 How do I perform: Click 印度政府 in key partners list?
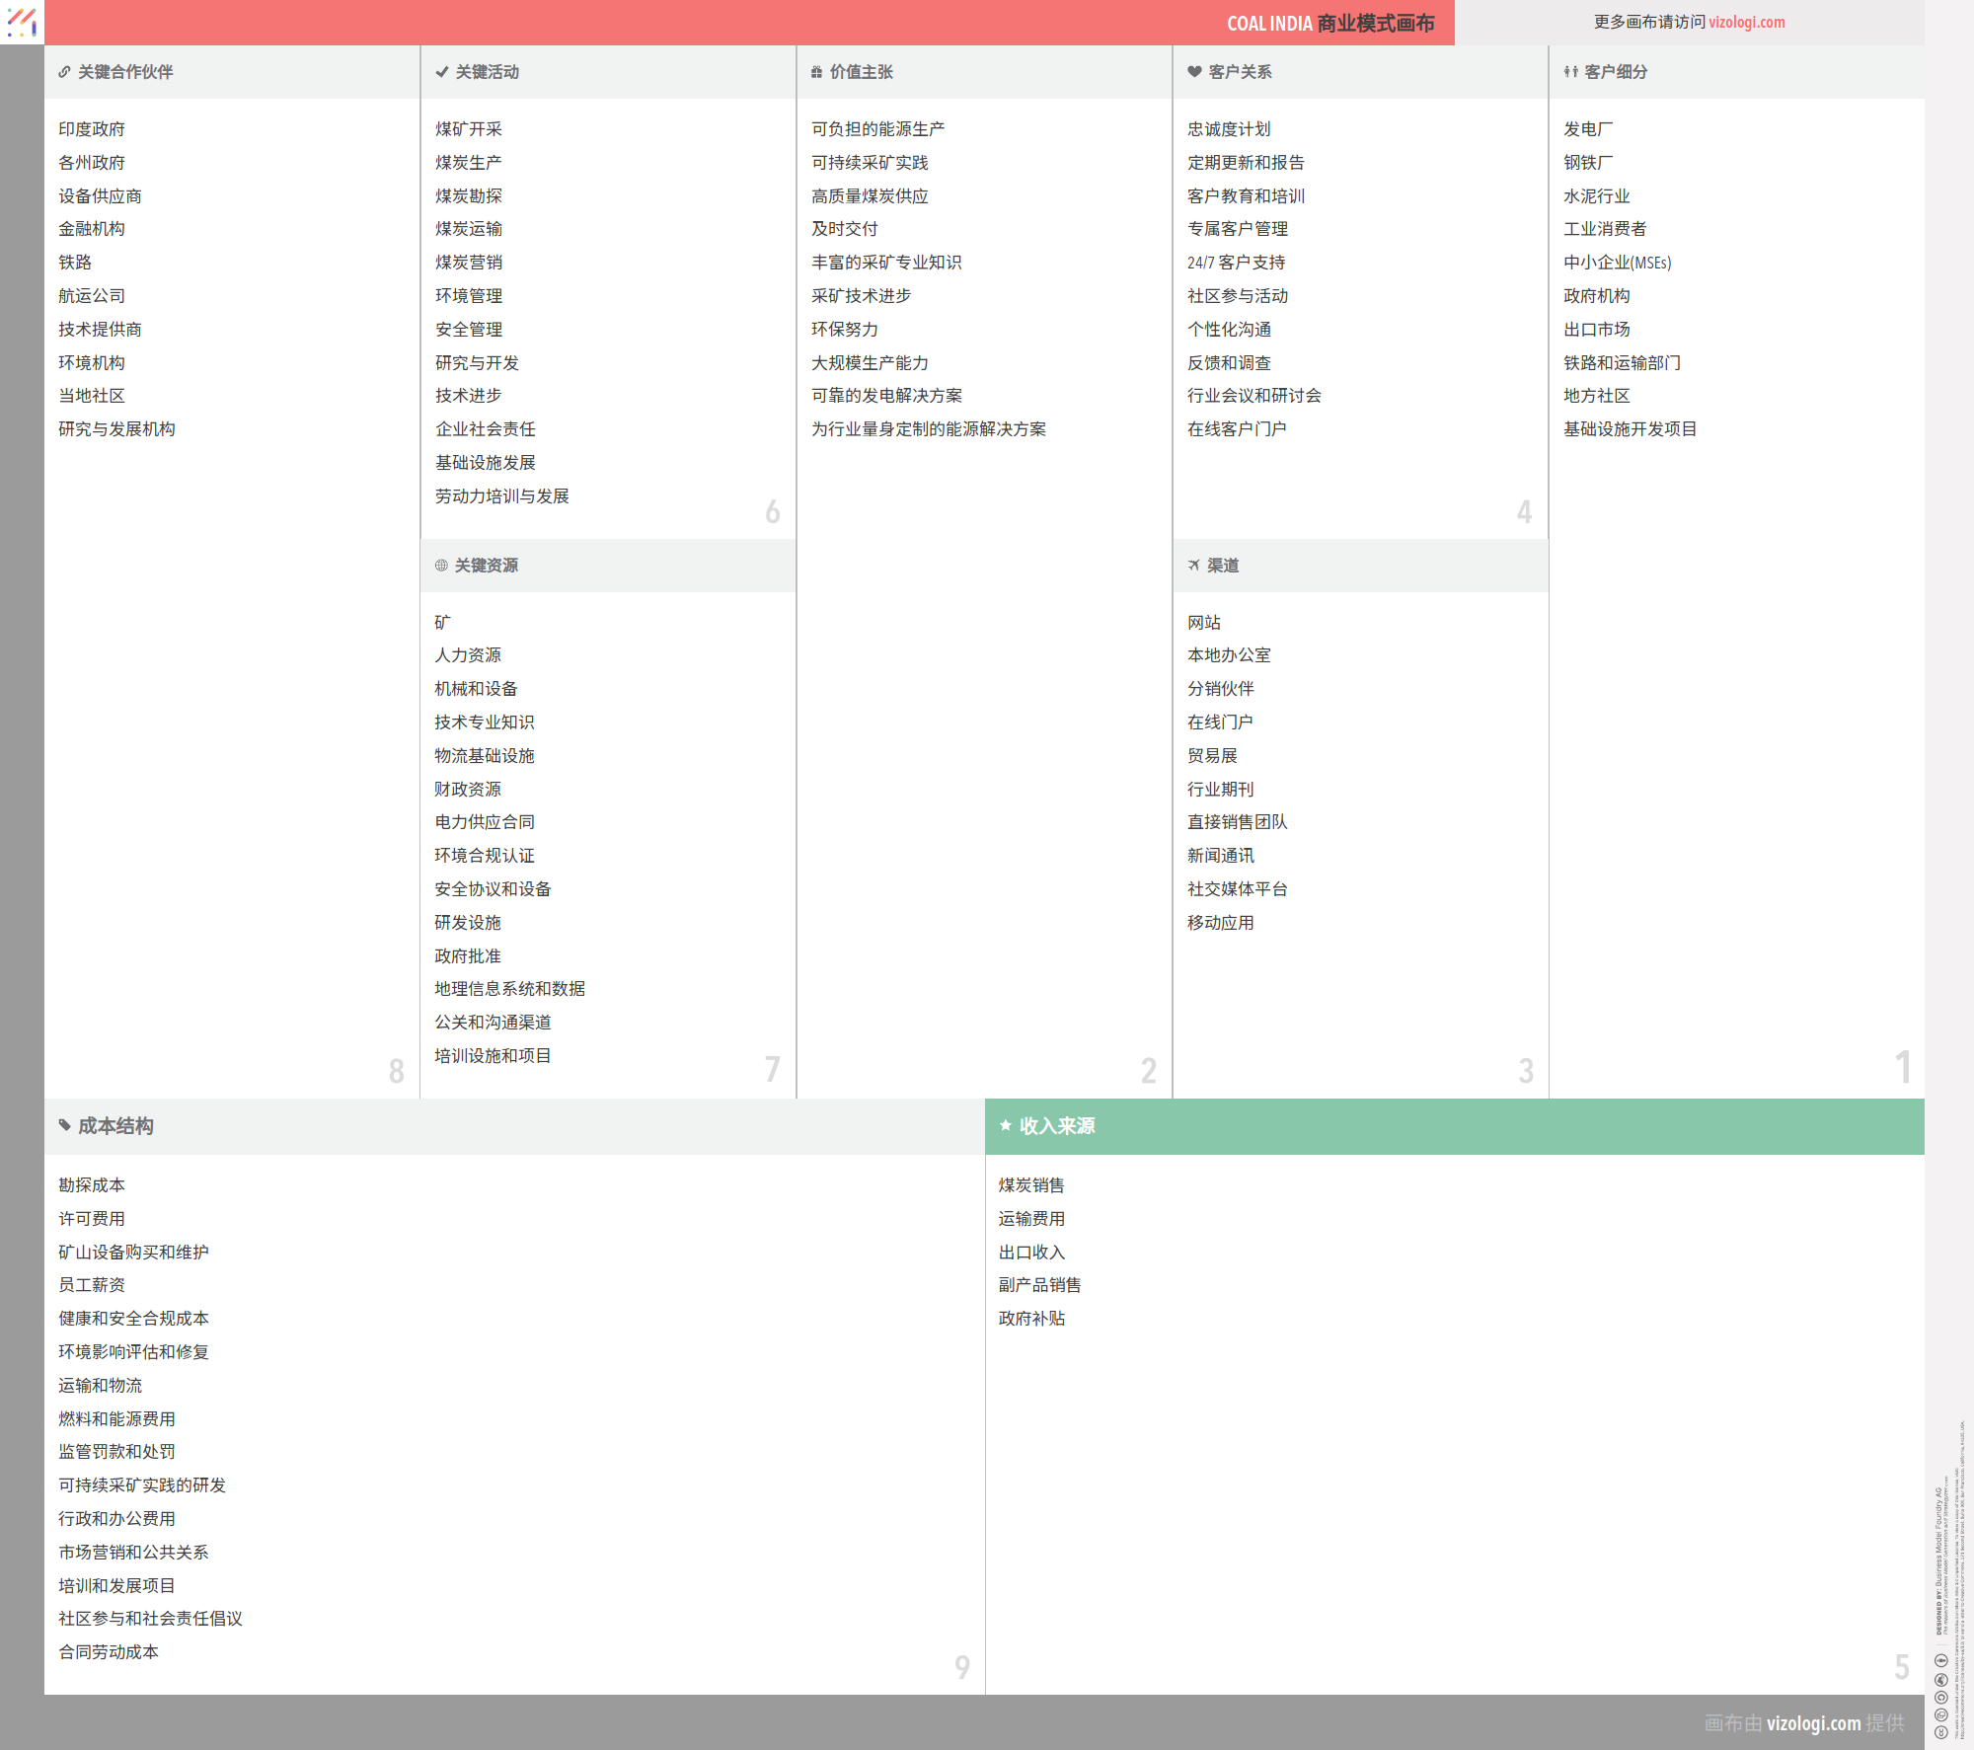click(x=92, y=129)
